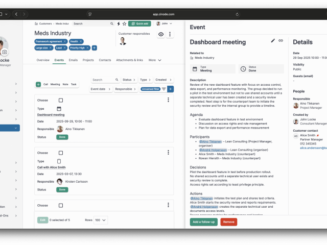Open the Projects tab
This screenshot has width=327, height=245.
tap(88, 60)
